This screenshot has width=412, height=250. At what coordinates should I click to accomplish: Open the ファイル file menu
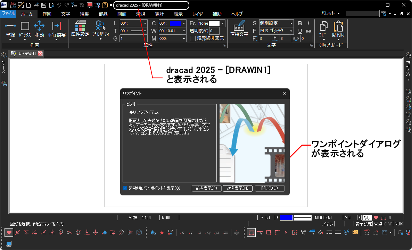click(8, 14)
